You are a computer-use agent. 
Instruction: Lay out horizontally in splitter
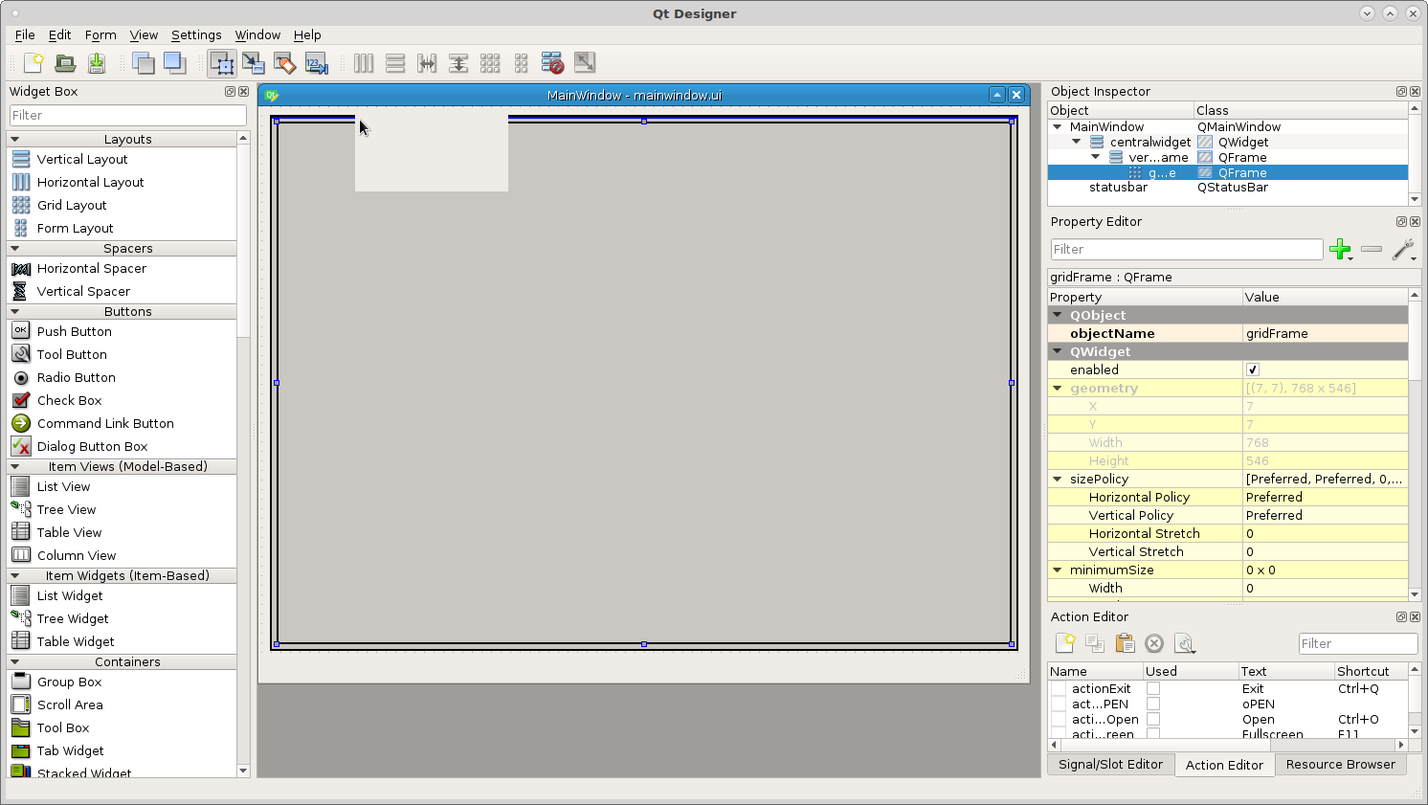427,63
